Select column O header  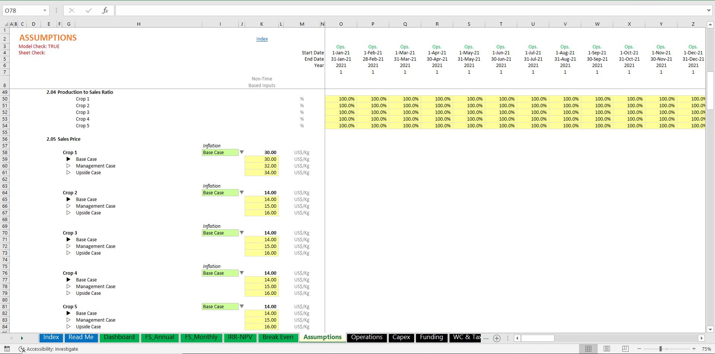(x=341, y=24)
